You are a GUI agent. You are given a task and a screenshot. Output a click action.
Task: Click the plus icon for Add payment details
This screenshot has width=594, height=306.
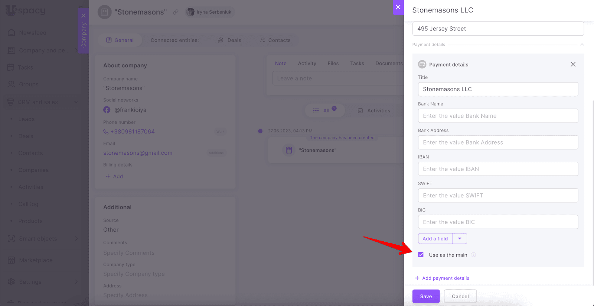pyautogui.click(x=417, y=278)
